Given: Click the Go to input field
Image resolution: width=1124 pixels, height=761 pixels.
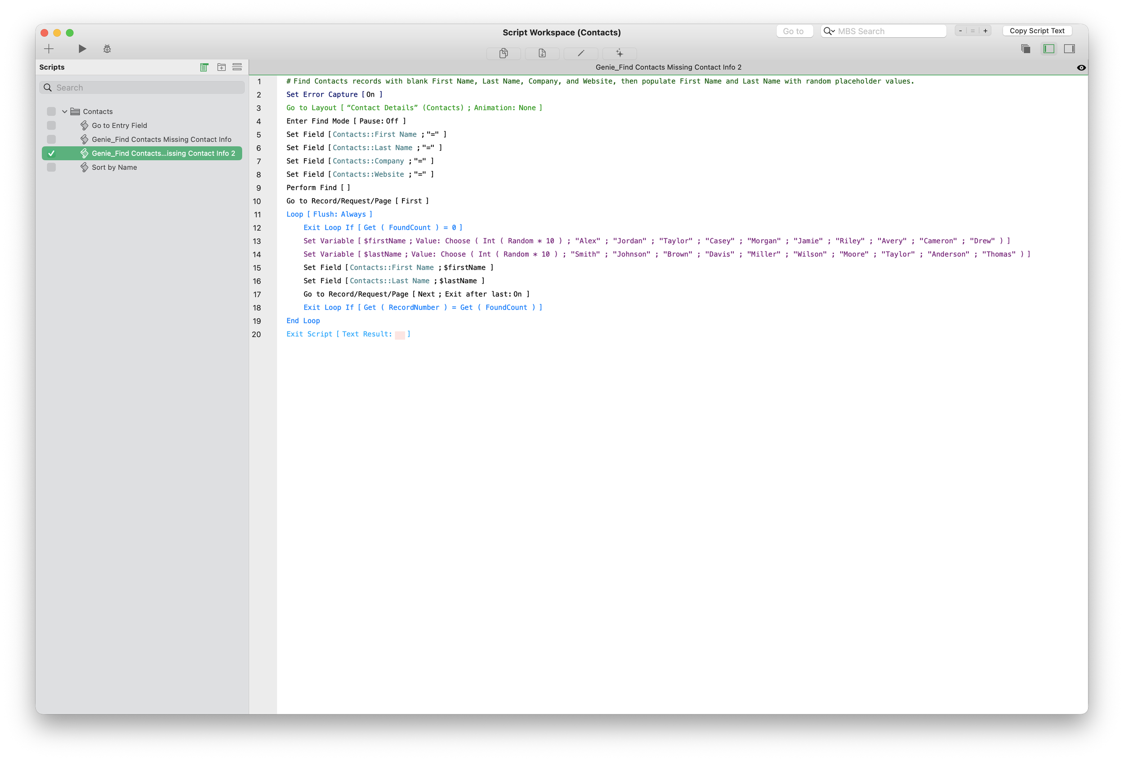Looking at the screenshot, I should point(794,31).
